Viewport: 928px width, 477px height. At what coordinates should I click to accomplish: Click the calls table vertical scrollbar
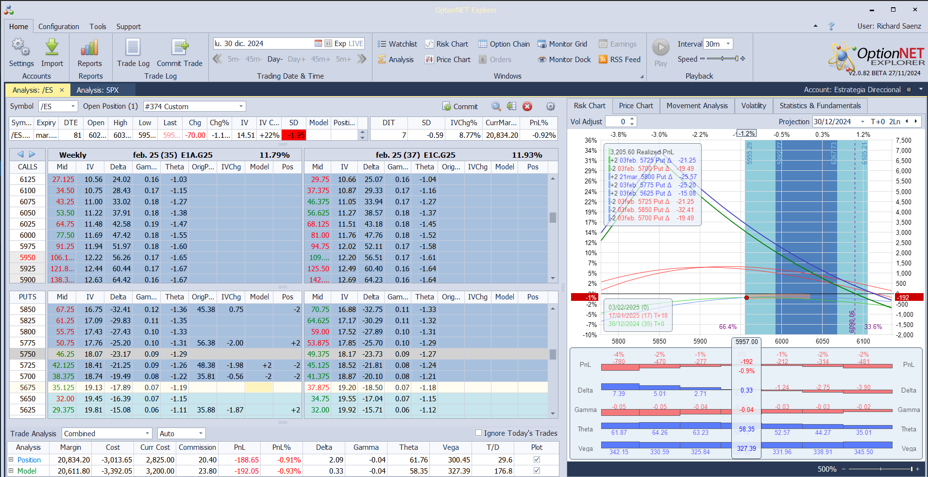553,229
